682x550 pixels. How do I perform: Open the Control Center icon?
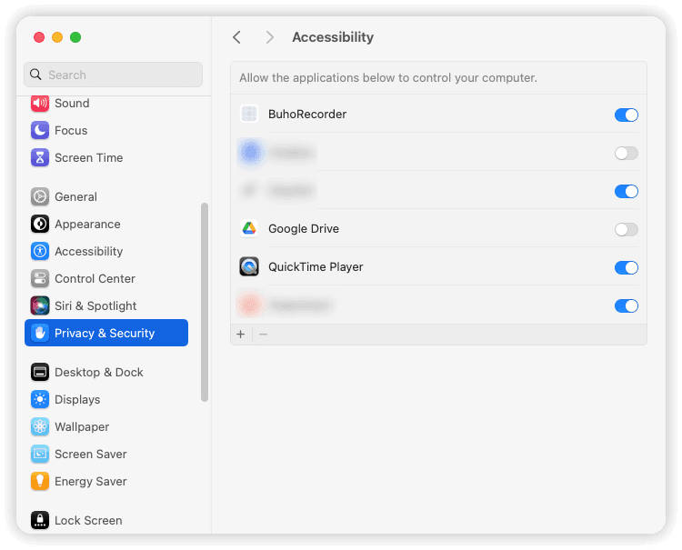pos(40,279)
